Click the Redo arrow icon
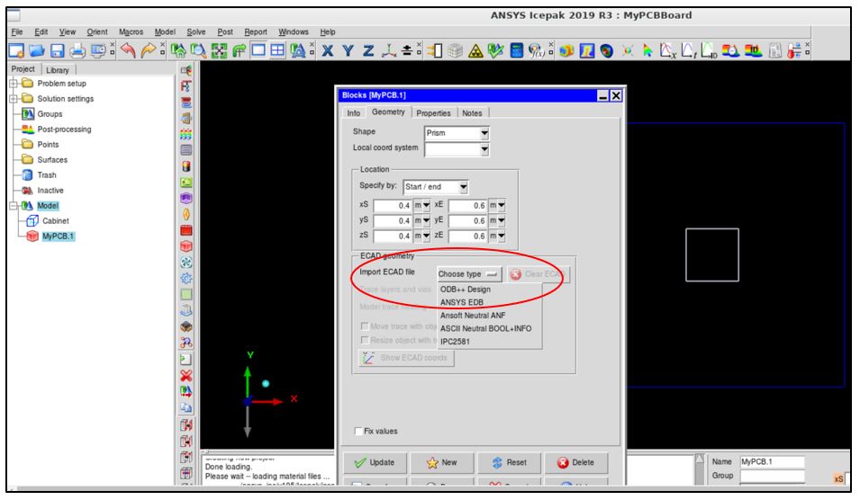The height and width of the screenshot is (500, 860). pyautogui.click(x=148, y=51)
